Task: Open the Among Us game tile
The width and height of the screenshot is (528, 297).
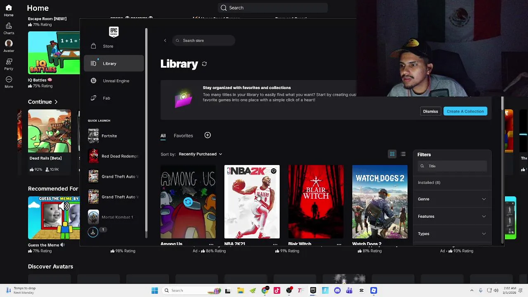Action: (188, 202)
